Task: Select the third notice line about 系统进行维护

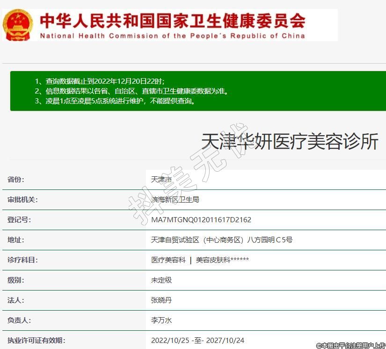Action: point(115,101)
